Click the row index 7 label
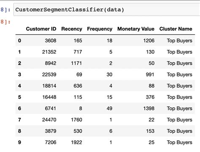200x152 pixels. click(19, 120)
